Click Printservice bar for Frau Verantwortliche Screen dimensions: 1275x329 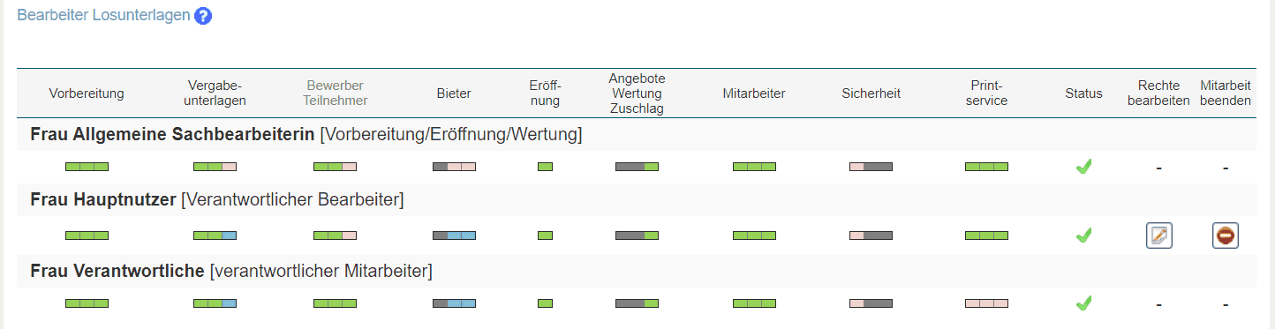pyautogui.click(x=986, y=303)
